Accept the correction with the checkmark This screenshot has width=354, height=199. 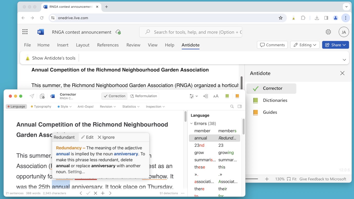(88, 193)
